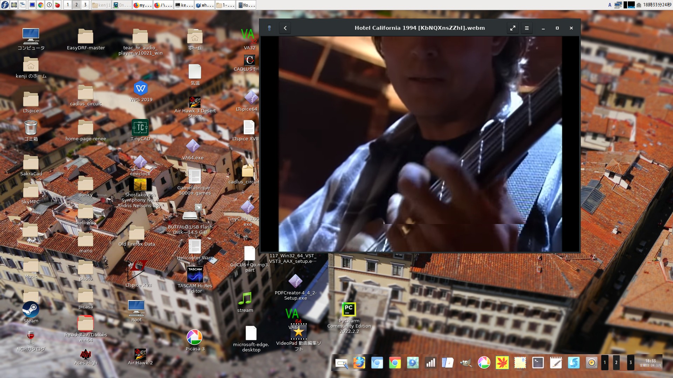Image resolution: width=673 pixels, height=378 pixels.
Task: Open the Picasa 3 desktop icon
Action: (x=195, y=337)
